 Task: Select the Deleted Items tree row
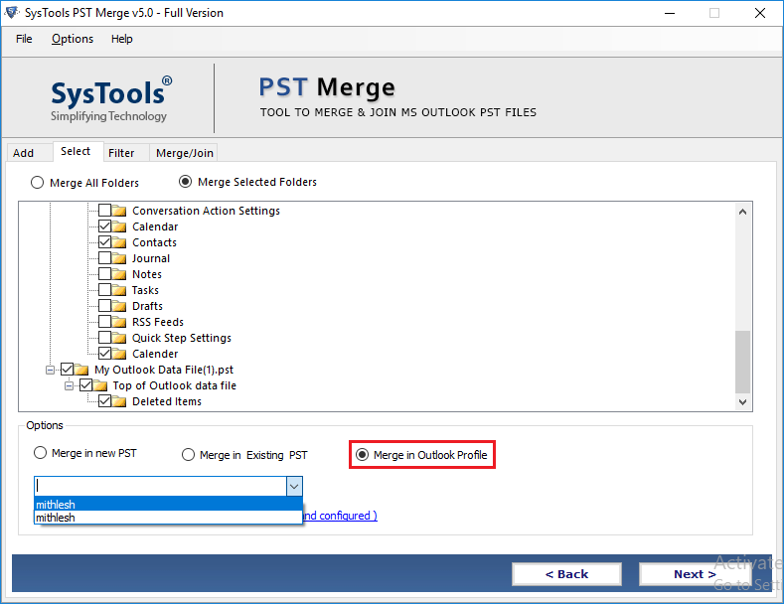pos(167,401)
